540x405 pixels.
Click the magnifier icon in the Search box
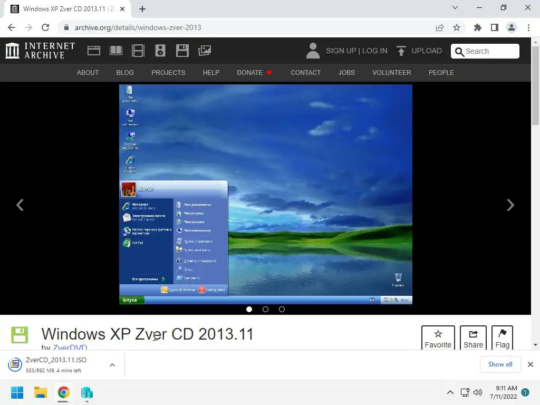pyautogui.click(x=459, y=52)
